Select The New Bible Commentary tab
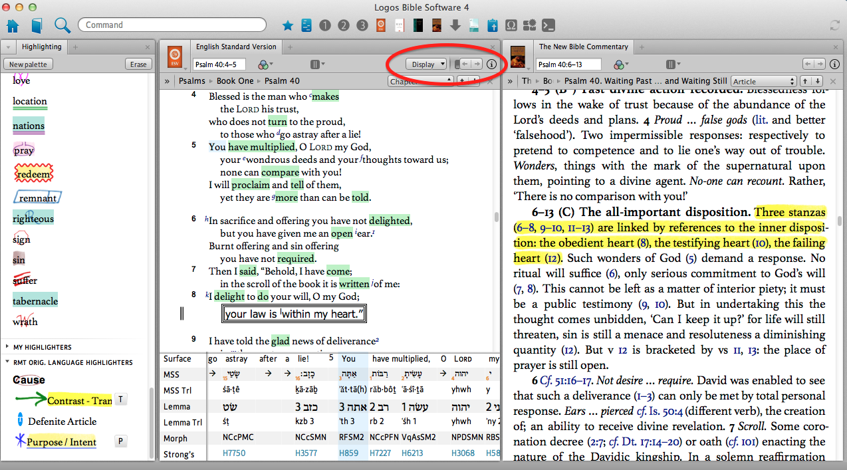Image resolution: width=847 pixels, height=470 pixels. (583, 47)
